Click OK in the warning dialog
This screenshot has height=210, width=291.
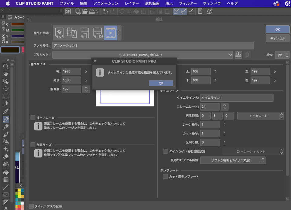[161, 83]
